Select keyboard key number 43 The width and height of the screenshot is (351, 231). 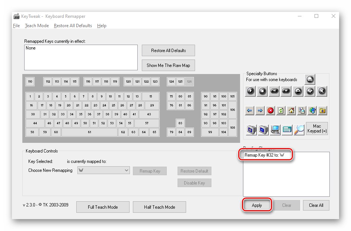149,114
